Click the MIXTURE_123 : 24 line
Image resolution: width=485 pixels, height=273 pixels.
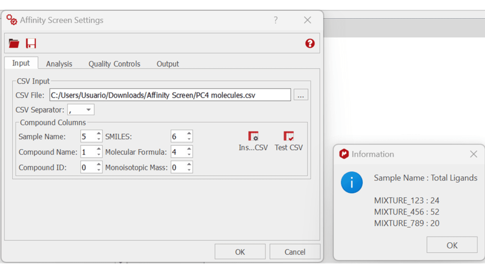point(407,201)
